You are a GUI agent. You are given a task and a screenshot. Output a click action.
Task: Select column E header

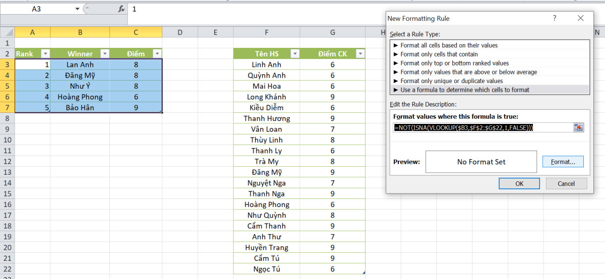(x=215, y=32)
